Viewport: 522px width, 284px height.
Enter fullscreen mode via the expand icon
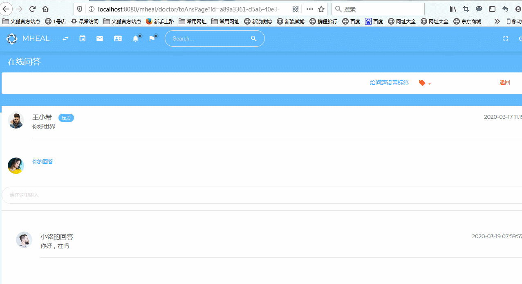click(505, 38)
